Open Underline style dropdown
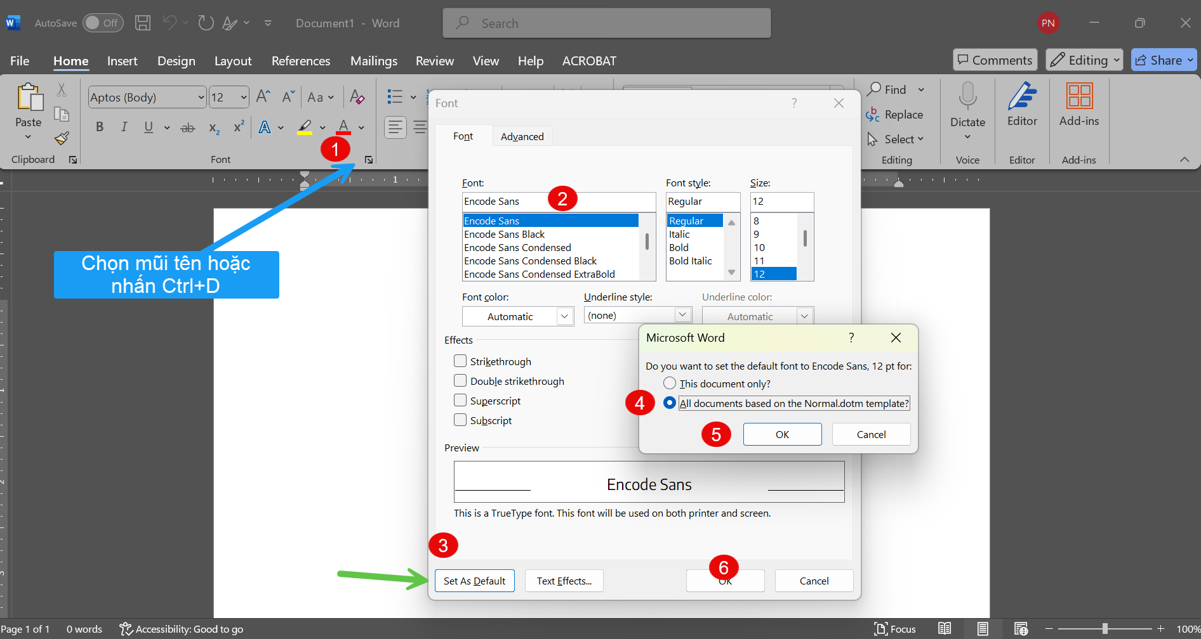The width and height of the screenshot is (1201, 639). tap(682, 314)
